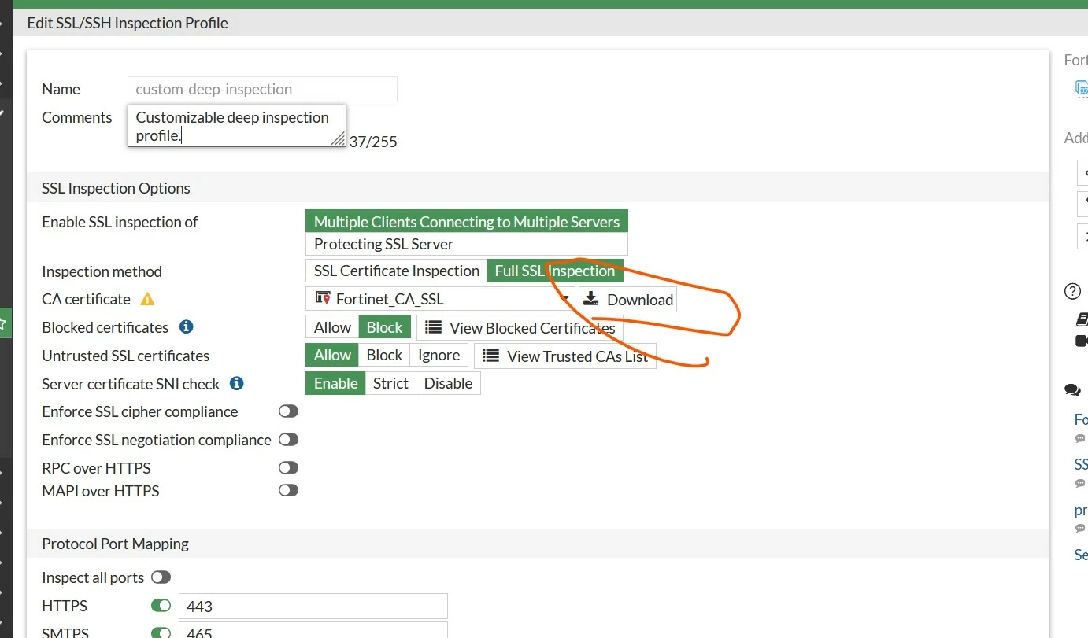
Task: Set Untrusted SSL certificates to Allow
Action: 332,355
